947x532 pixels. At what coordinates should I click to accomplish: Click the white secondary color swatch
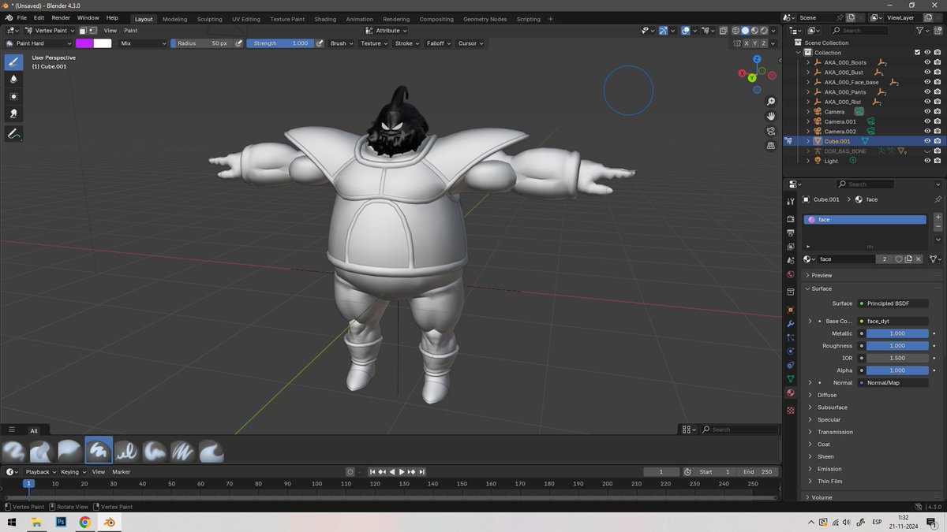click(x=103, y=43)
